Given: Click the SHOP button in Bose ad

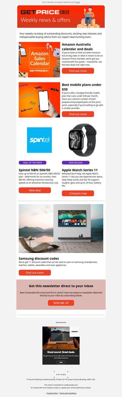Looking at the screenshot, I should pyautogui.click(x=61, y=362).
